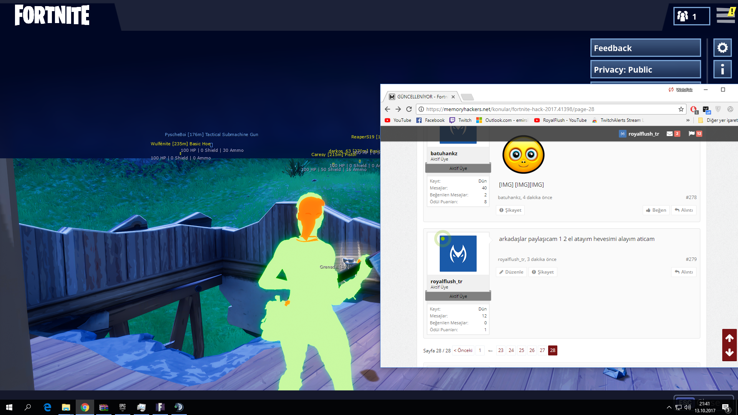Open the forum inbox envelope icon
738x415 pixels.
coord(673,134)
